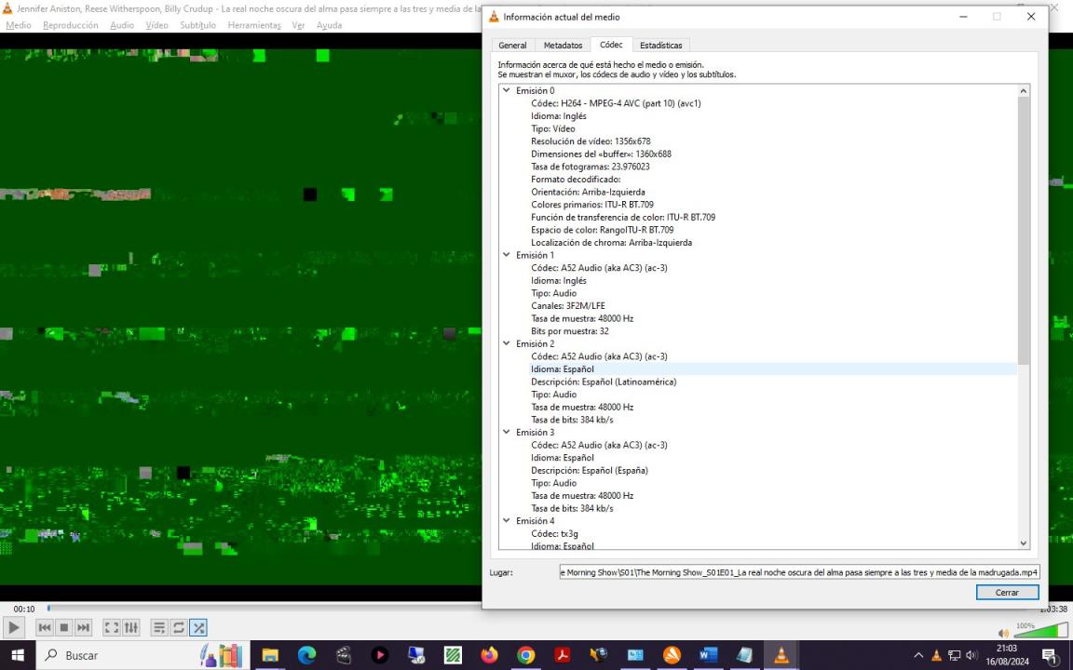
Task: Click the Lugar file path field
Action: [x=798, y=572]
